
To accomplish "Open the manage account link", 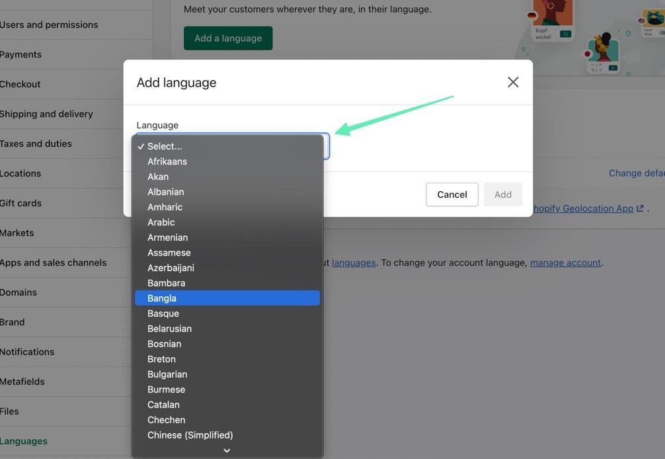I will point(565,263).
